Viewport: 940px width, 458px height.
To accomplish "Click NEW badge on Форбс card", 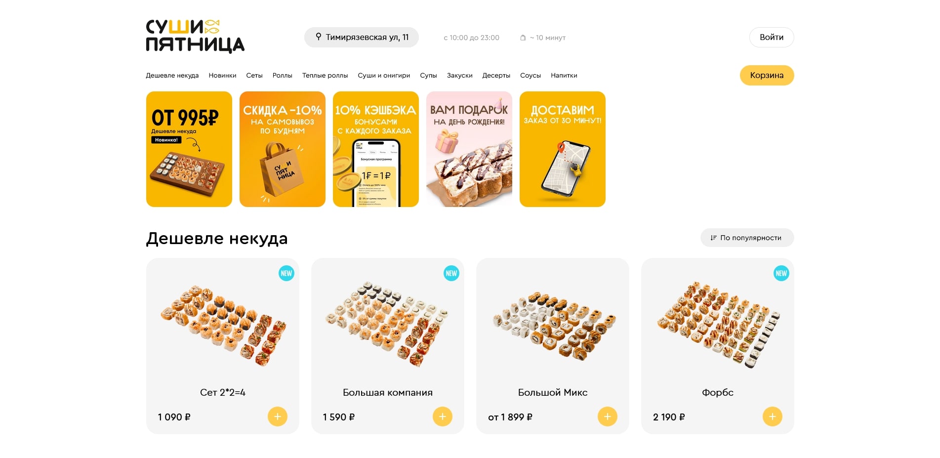I will coord(781,273).
